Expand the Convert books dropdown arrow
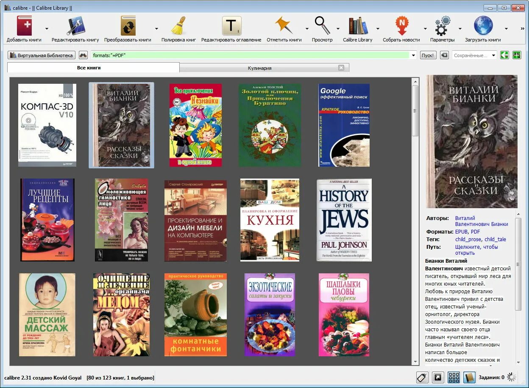 click(x=156, y=29)
